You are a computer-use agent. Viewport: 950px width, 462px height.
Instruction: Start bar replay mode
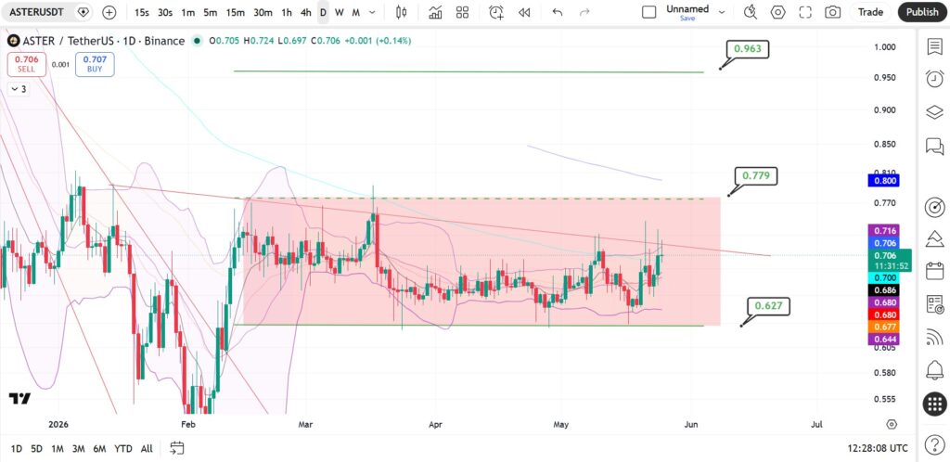[x=524, y=12]
